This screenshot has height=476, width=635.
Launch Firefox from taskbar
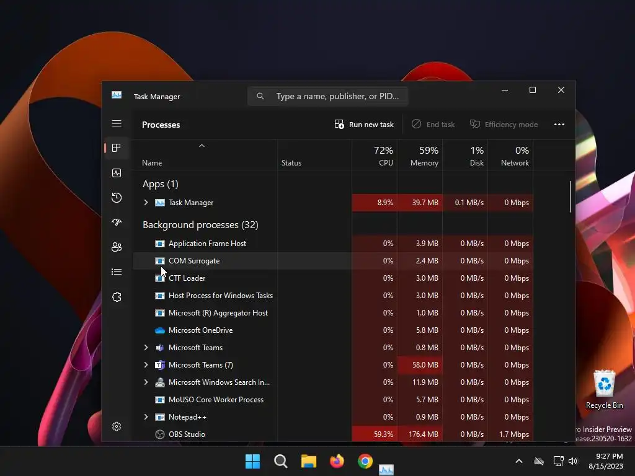337,461
